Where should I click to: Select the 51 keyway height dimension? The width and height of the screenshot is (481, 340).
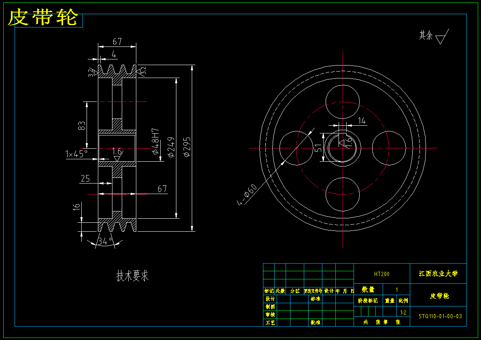point(318,148)
